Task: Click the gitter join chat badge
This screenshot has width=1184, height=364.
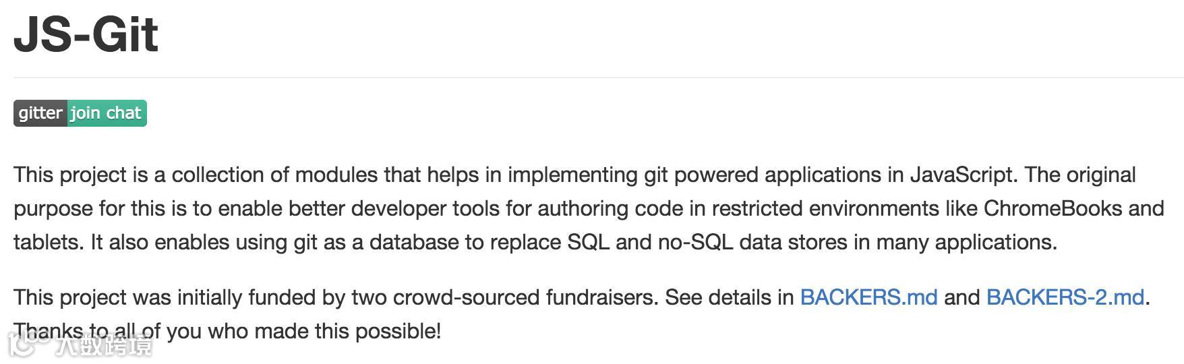Action: pyautogui.click(x=80, y=113)
